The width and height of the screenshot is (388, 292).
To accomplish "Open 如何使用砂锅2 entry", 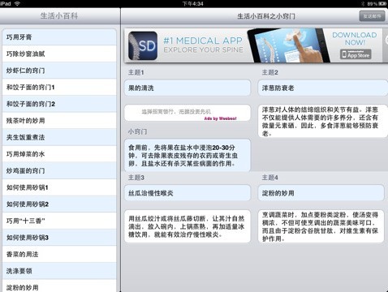I will [x=59, y=204].
